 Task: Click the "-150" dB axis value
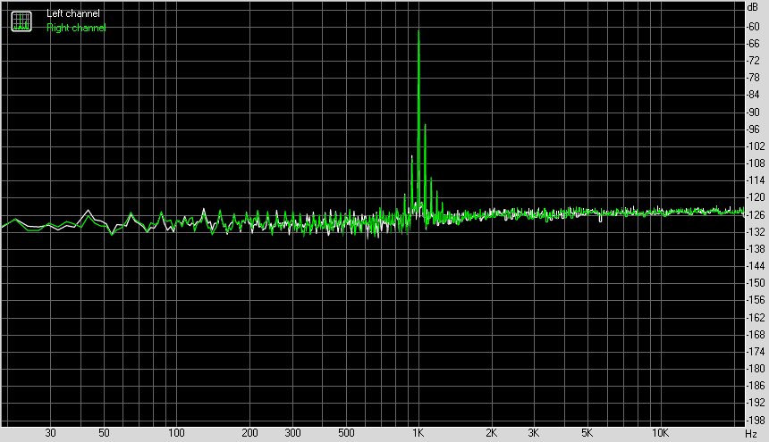755,283
